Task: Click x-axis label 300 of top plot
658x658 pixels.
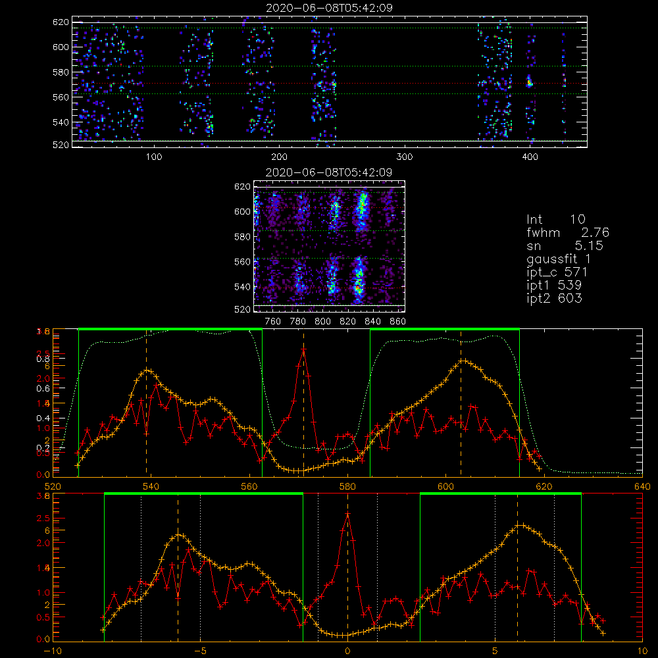Action: click(x=404, y=157)
